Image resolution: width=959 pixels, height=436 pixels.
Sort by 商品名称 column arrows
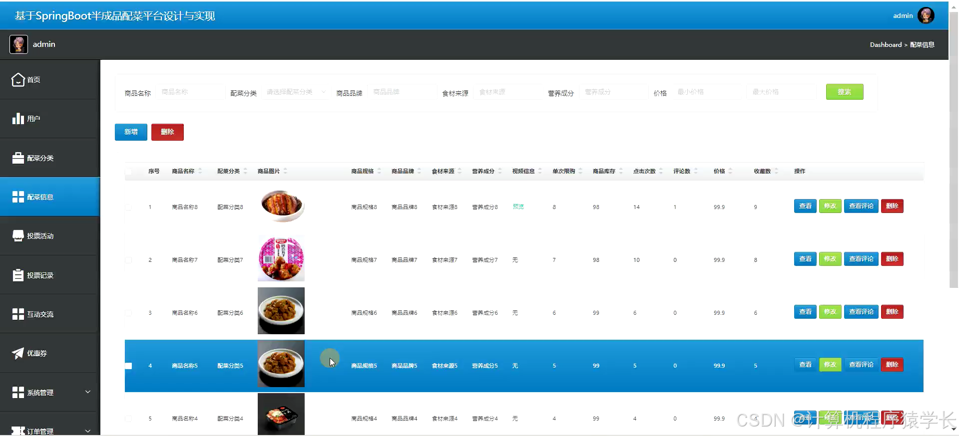200,171
